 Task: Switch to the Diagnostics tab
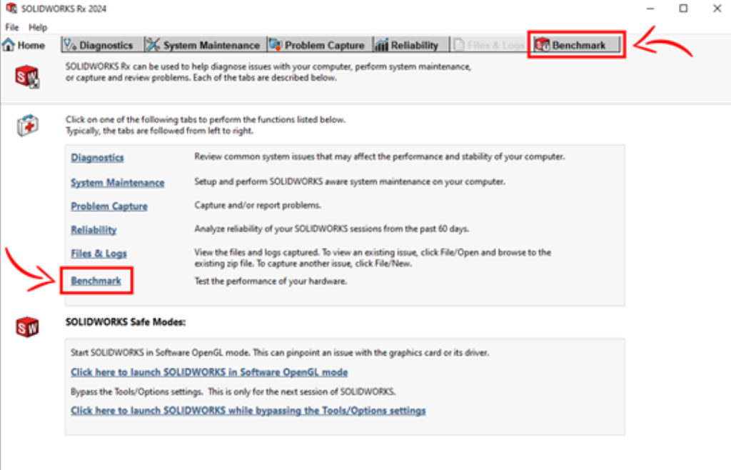(102, 45)
